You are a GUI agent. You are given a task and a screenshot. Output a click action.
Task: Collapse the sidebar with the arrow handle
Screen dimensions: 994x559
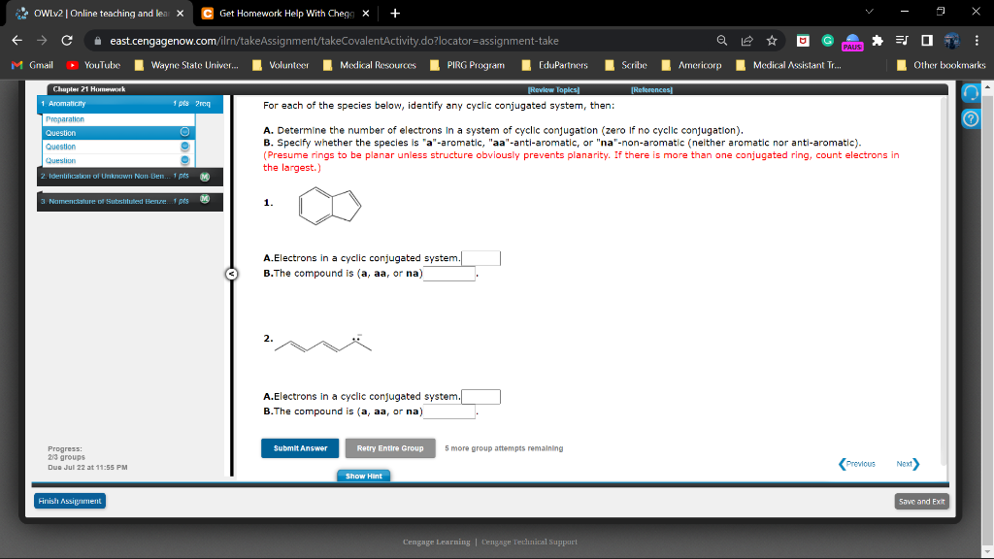coord(231,274)
